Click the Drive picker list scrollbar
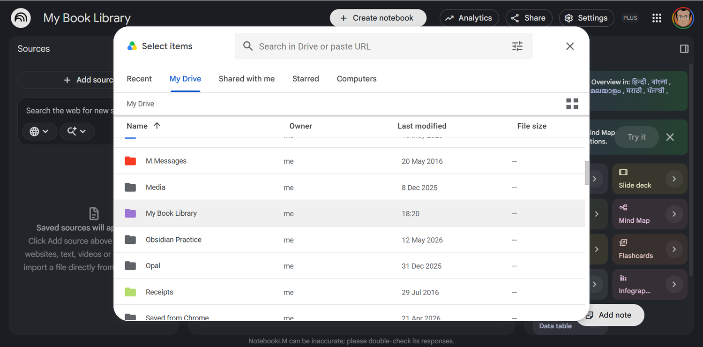This screenshot has height=347, width=703. [x=587, y=173]
